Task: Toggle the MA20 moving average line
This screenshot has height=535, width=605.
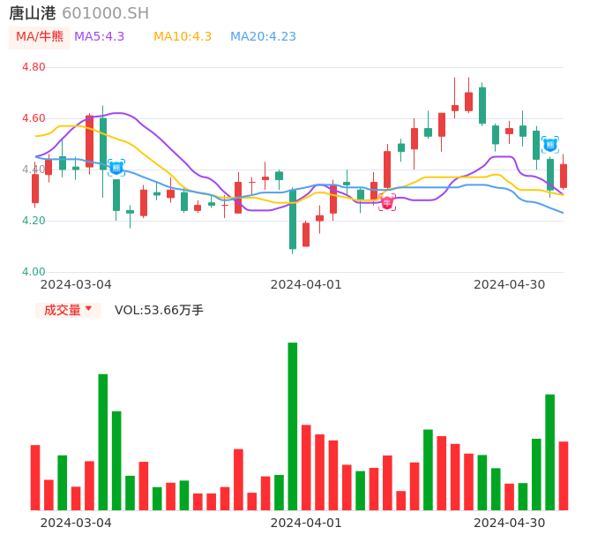Action: (263, 36)
